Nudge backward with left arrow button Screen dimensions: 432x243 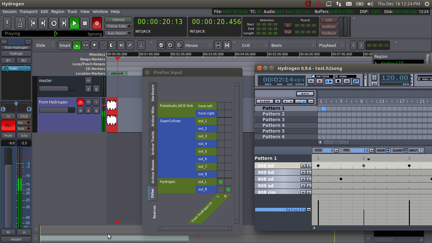[354, 45]
